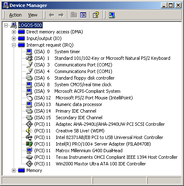Close the Device Manager window
Image resolution: width=184 pixels, height=186 pixels.
pyautogui.click(x=178, y=5)
